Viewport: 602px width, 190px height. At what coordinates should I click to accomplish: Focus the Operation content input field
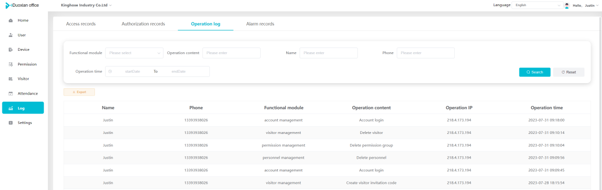(x=232, y=53)
